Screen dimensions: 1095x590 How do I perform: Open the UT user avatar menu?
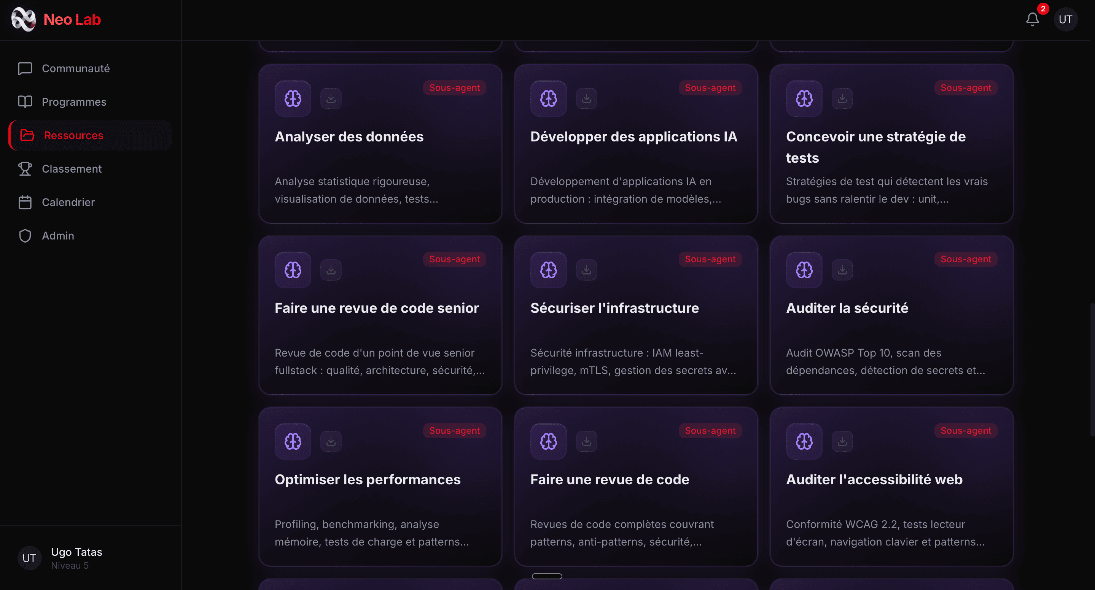click(x=1065, y=19)
